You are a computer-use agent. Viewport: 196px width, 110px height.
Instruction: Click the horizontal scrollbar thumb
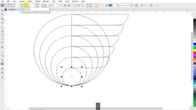(96, 108)
